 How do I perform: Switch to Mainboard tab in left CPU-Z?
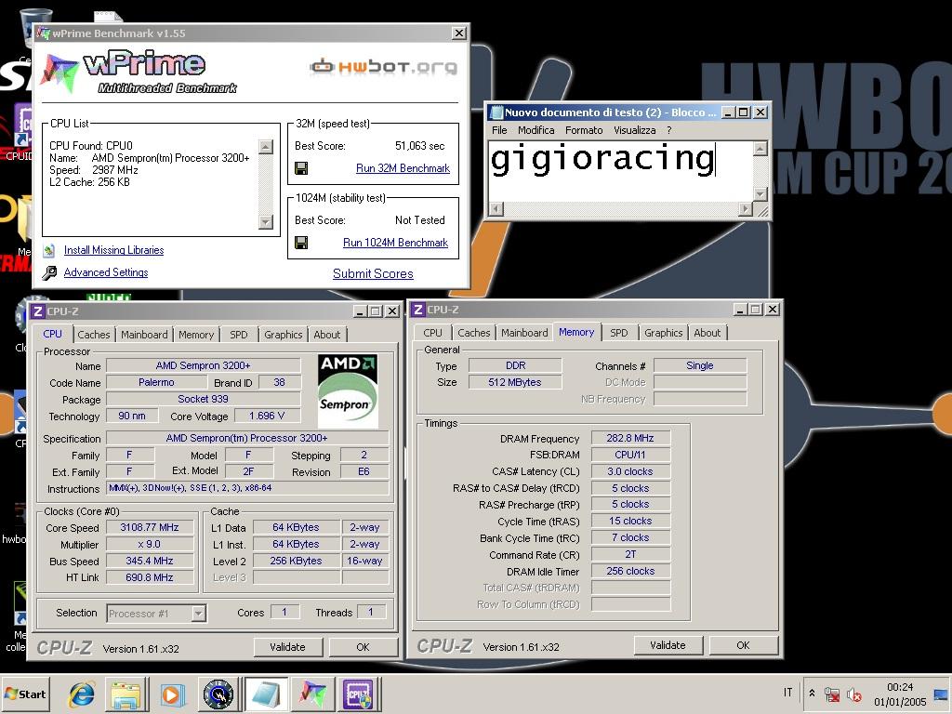(144, 335)
